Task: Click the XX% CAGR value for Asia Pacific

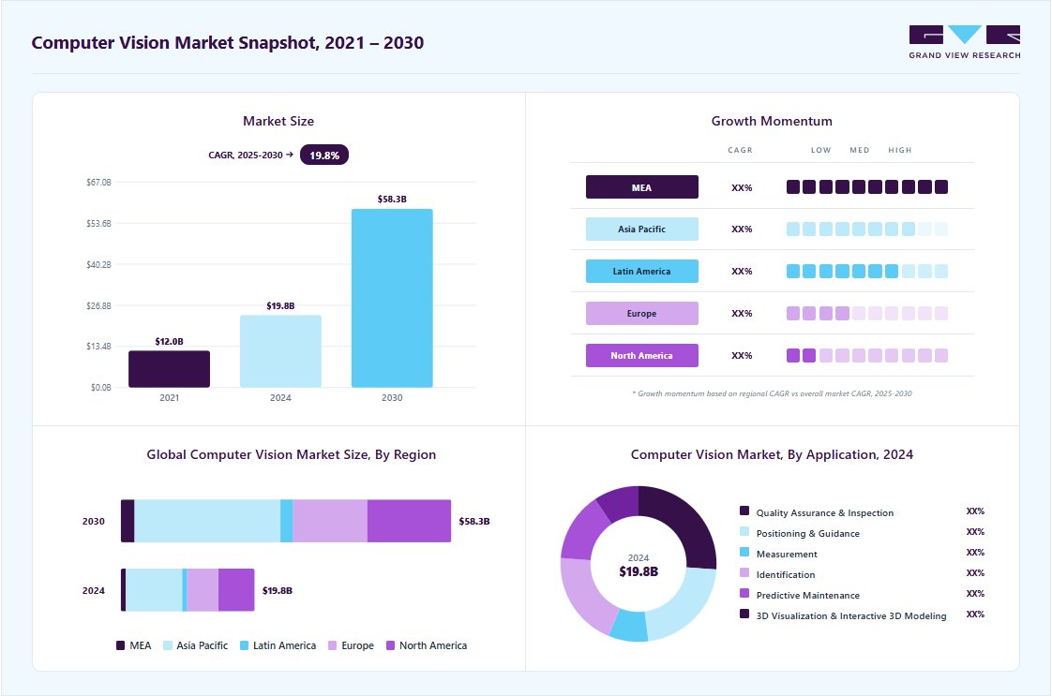Action: coord(742,230)
